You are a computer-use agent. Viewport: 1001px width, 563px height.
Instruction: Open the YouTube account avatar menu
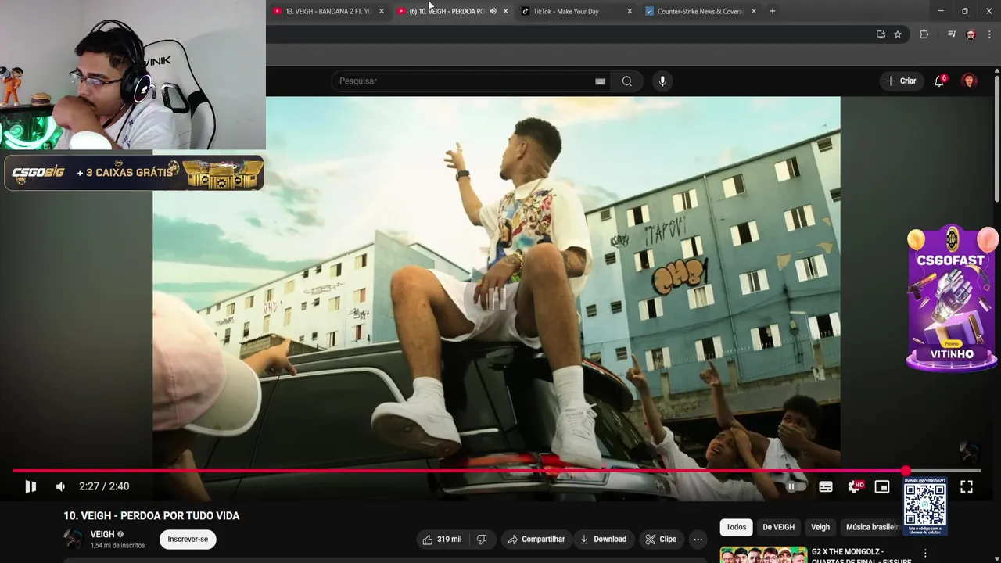pyautogui.click(x=969, y=81)
